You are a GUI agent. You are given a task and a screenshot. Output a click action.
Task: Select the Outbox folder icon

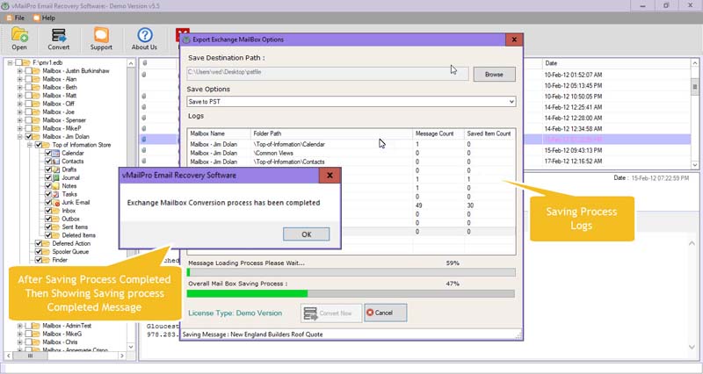(55, 219)
